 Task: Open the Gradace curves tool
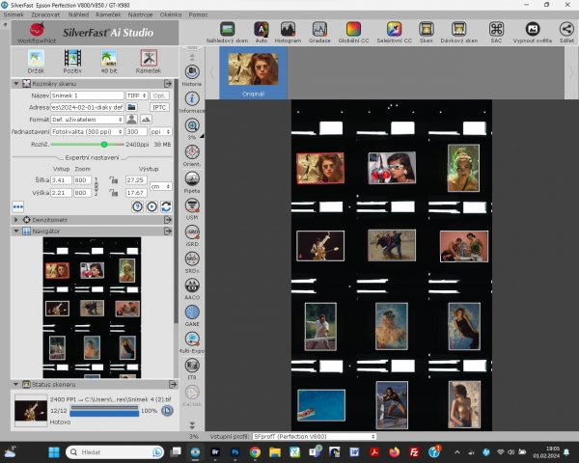(319, 33)
